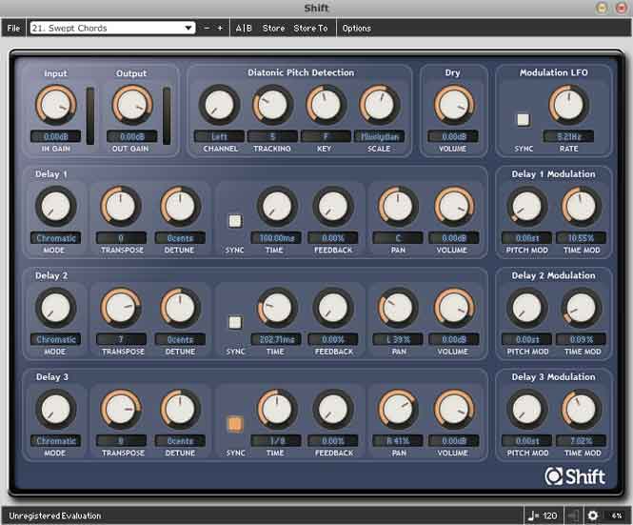Click the Shift logo
This screenshot has width=633, height=525.
[x=575, y=476]
